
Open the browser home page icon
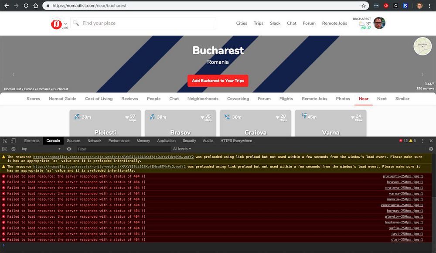pyautogui.click(x=36, y=6)
